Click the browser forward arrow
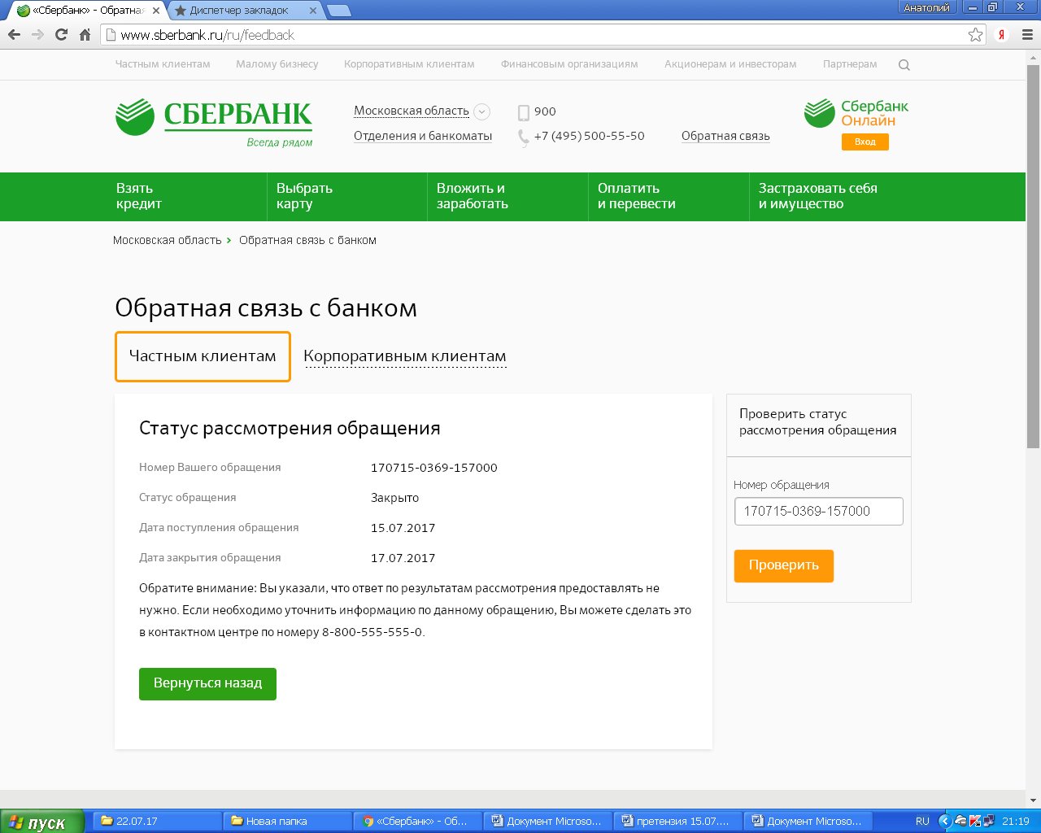Screen dimensions: 1041x833 coord(37,35)
